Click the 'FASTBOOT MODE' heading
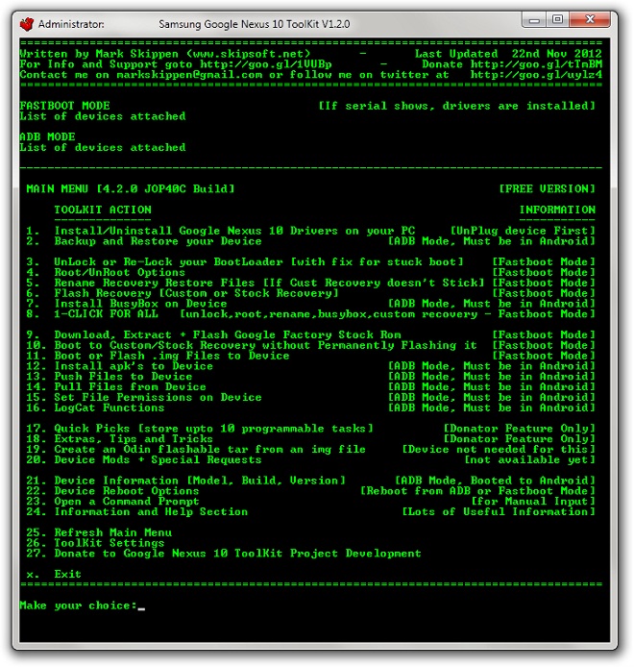 click(x=64, y=106)
